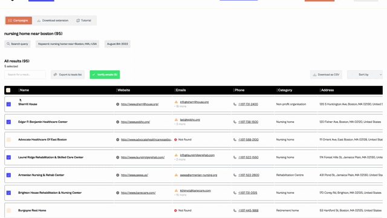Click the August 8th 2022 date tag

point(117,44)
